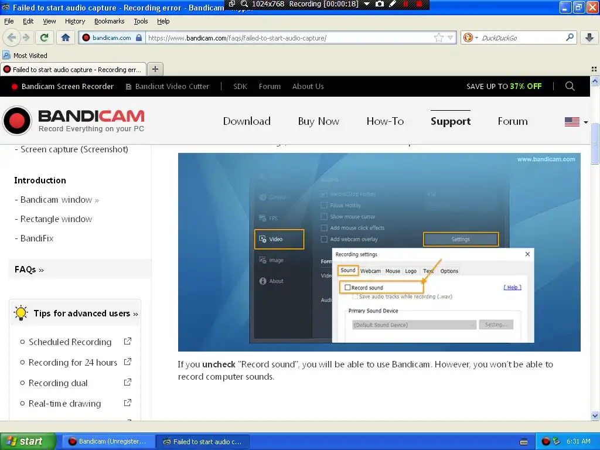The image size is (600, 450).
Task: Open the BandiFix sidebar link
Action: [x=37, y=238]
